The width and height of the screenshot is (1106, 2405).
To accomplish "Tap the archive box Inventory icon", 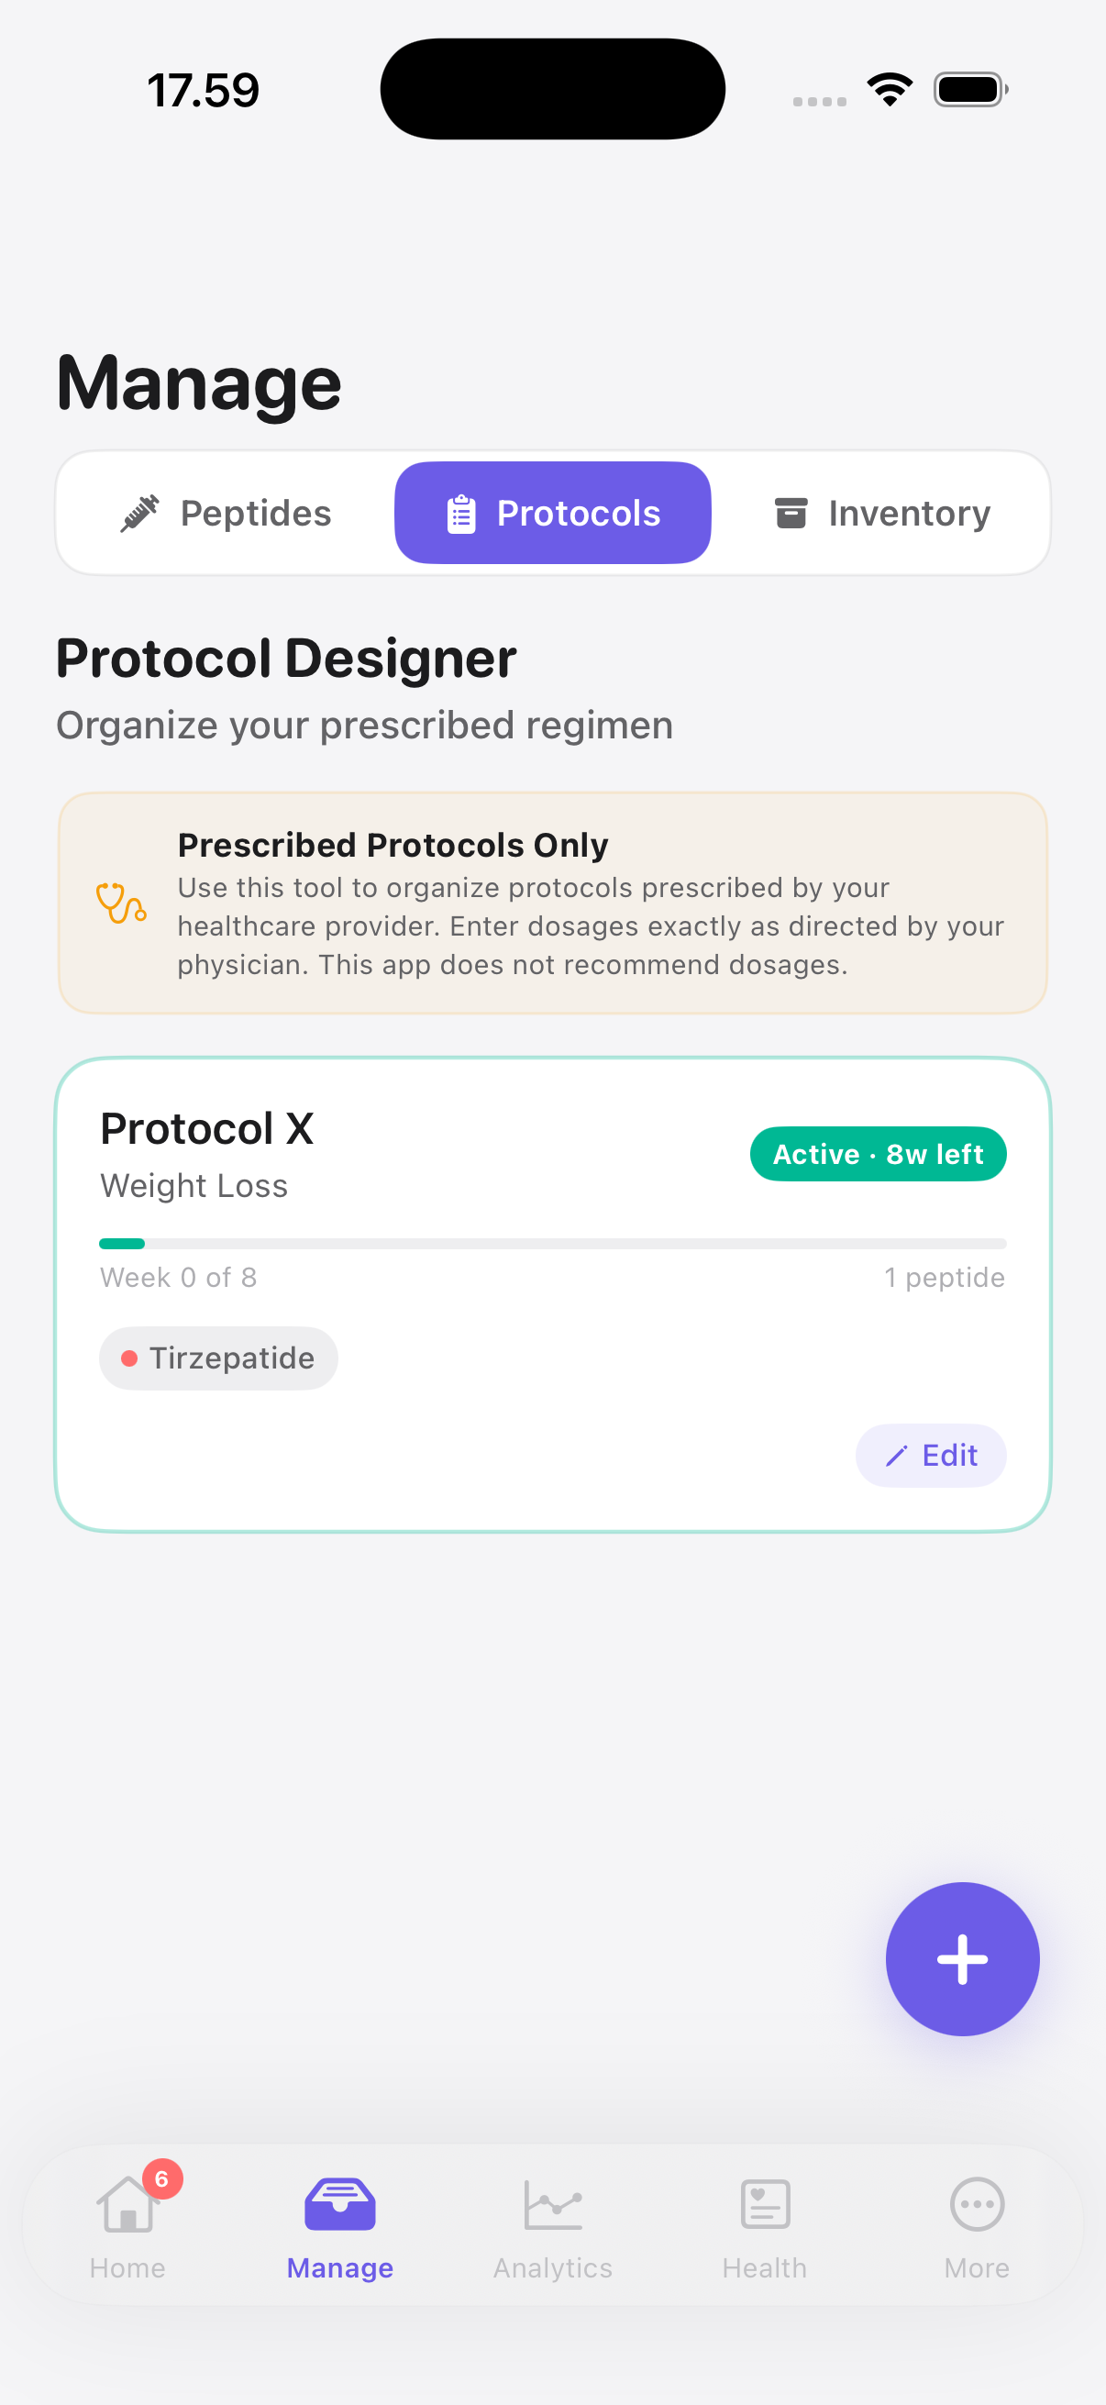I will [x=791, y=513].
